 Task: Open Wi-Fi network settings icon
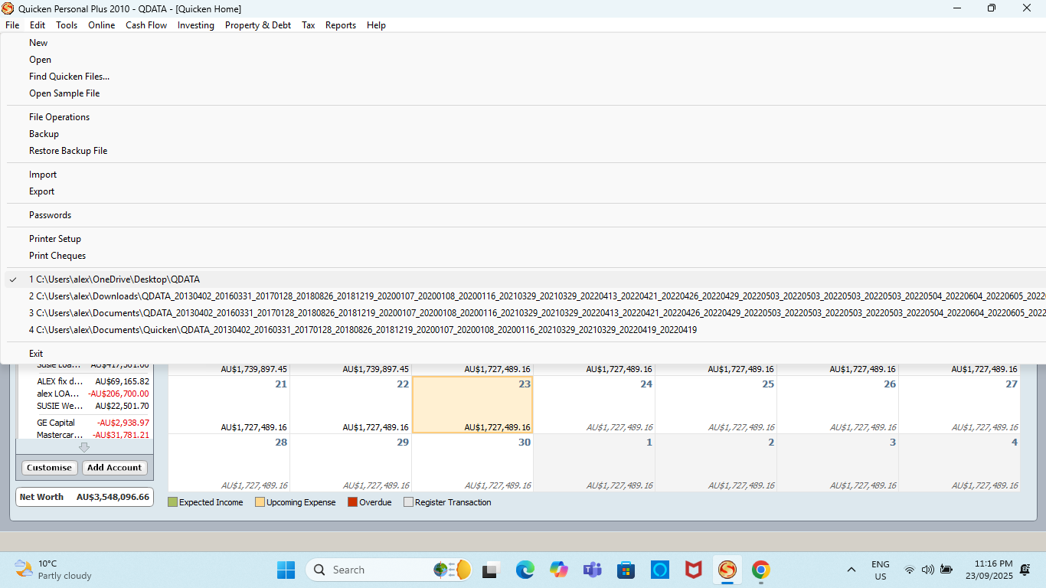[910, 570]
